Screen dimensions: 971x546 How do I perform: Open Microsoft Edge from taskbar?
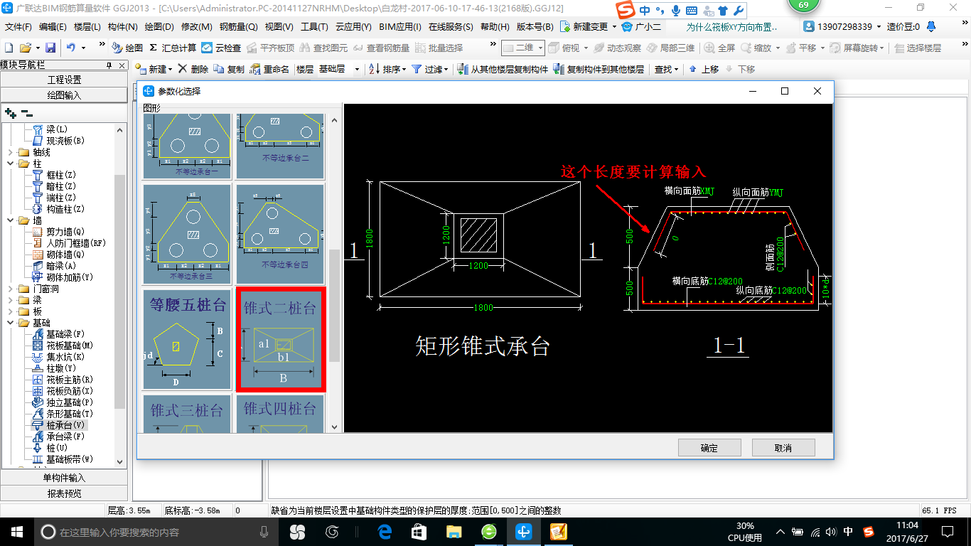(385, 532)
